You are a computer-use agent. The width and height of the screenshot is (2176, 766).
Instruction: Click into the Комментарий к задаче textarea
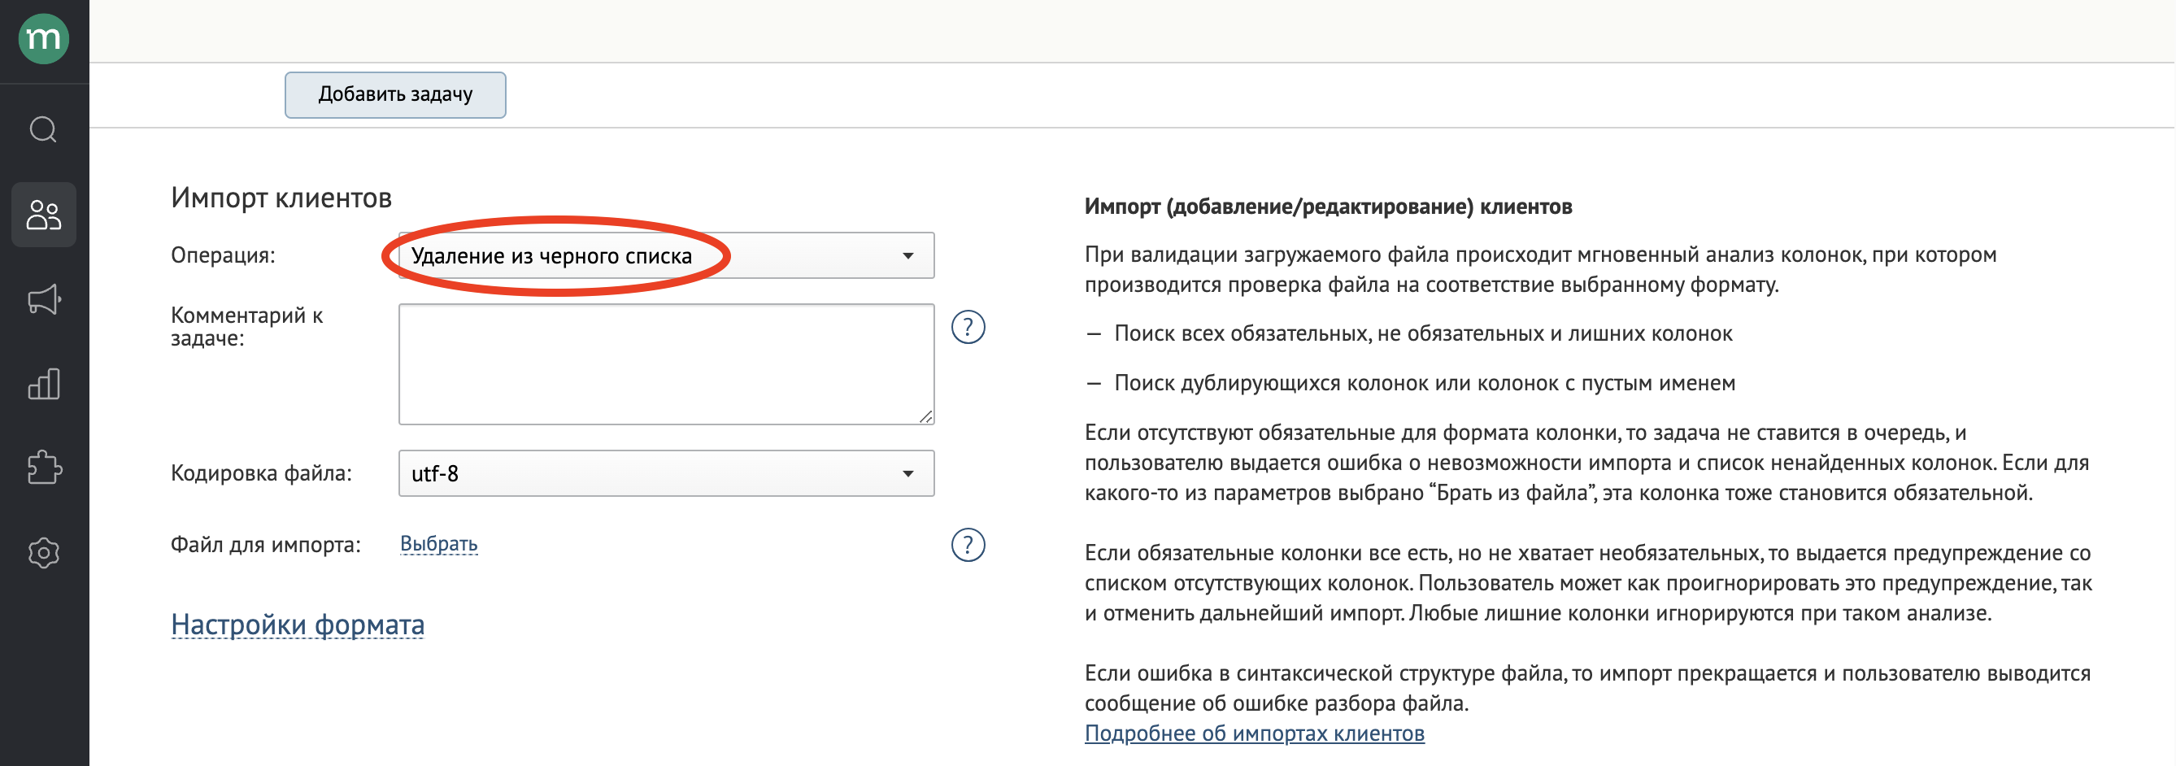tap(667, 364)
